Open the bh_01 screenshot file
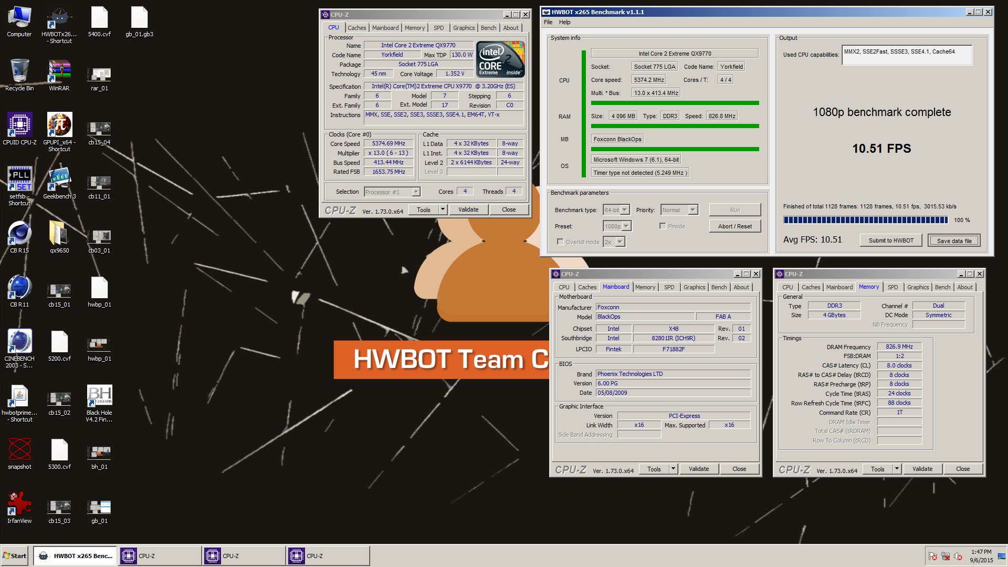The width and height of the screenshot is (1008, 567). pyautogui.click(x=99, y=457)
